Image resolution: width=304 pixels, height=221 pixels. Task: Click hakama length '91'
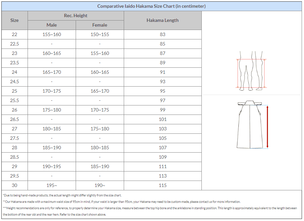pyautogui.click(x=163, y=72)
